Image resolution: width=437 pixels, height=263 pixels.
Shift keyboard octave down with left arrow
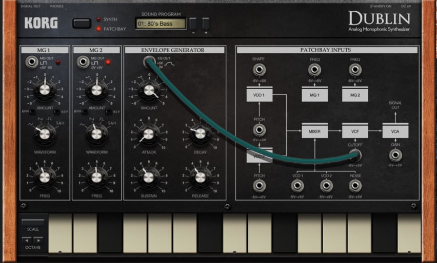(x=27, y=239)
